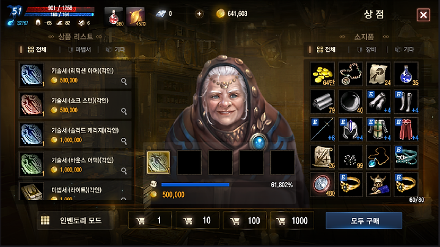Screen dimensions: 440x247
Task: Click the blue weight progress bar
Action: [x=196, y=185]
